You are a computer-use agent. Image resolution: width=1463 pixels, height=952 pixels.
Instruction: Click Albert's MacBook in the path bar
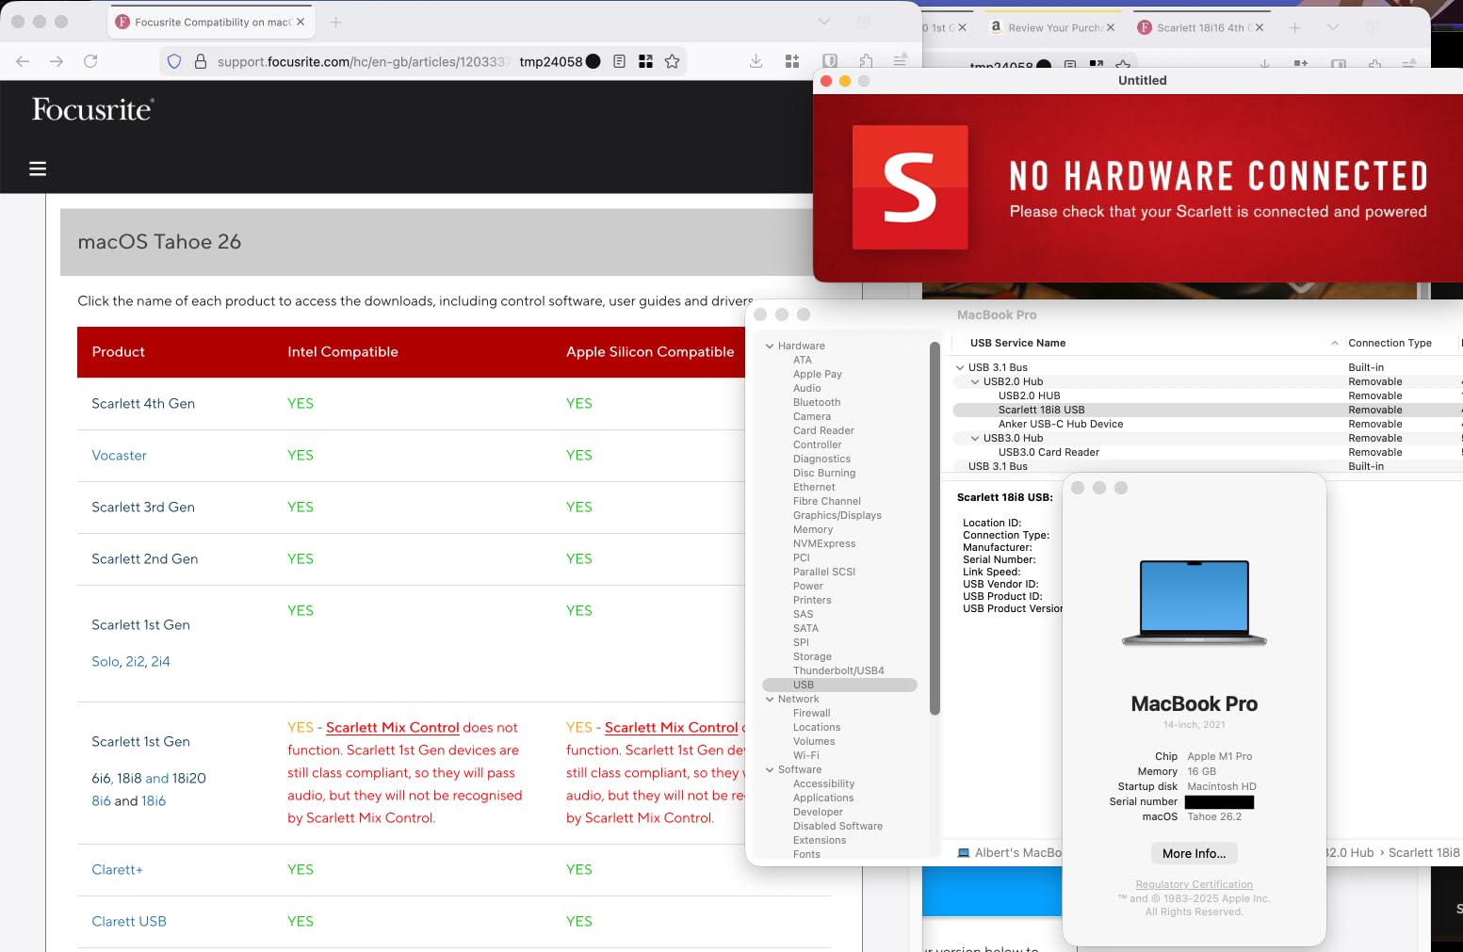tap(1010, 853)
